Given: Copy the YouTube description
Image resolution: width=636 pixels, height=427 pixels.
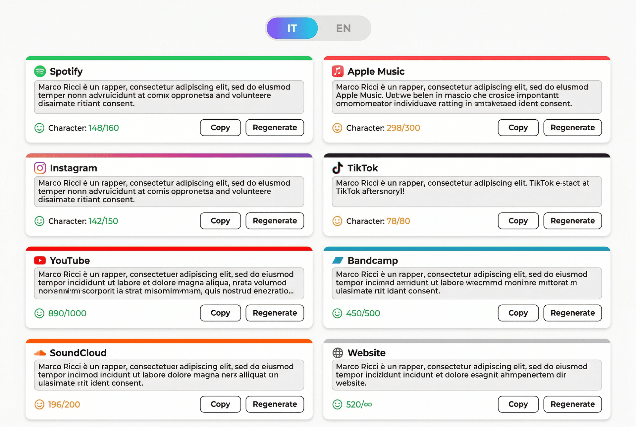Looking at the screenshot, I should pos(220,313).
